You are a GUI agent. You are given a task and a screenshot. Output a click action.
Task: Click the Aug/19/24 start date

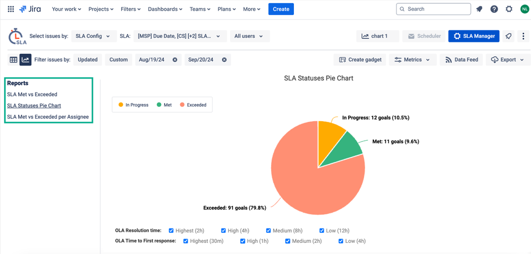coord(151,60)
